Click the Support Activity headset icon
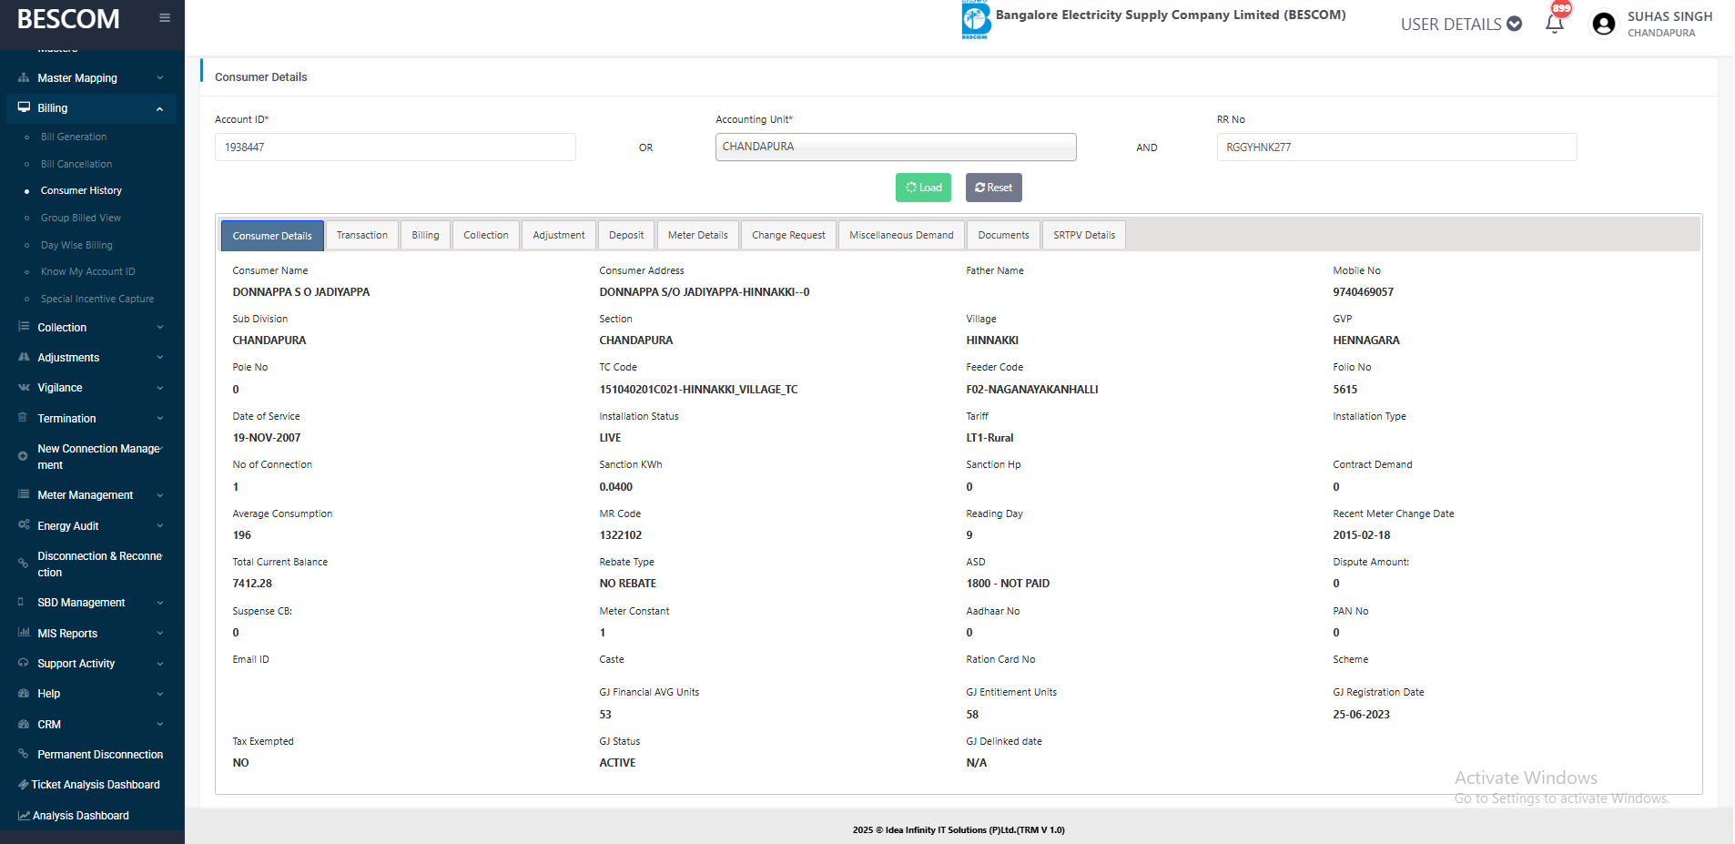 [24, 663]
